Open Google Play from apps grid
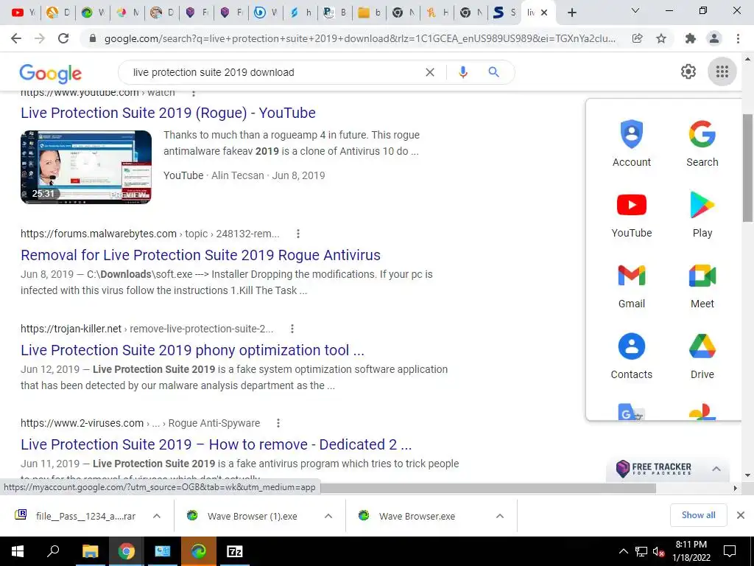Viewport: 754px width, 566px height. click(702, 214)
